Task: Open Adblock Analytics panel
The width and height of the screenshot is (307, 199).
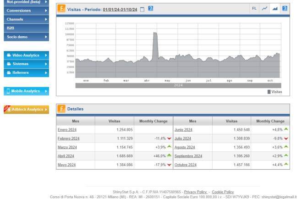Action: (26, 110)
